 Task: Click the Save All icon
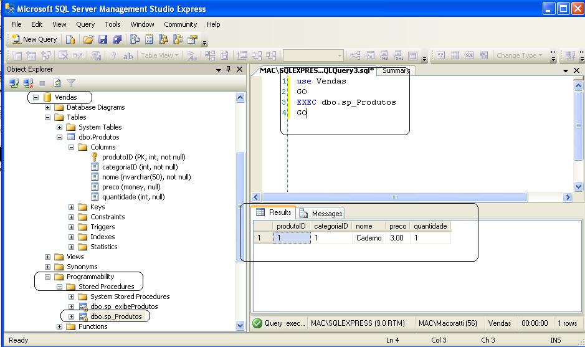[117, 39]
